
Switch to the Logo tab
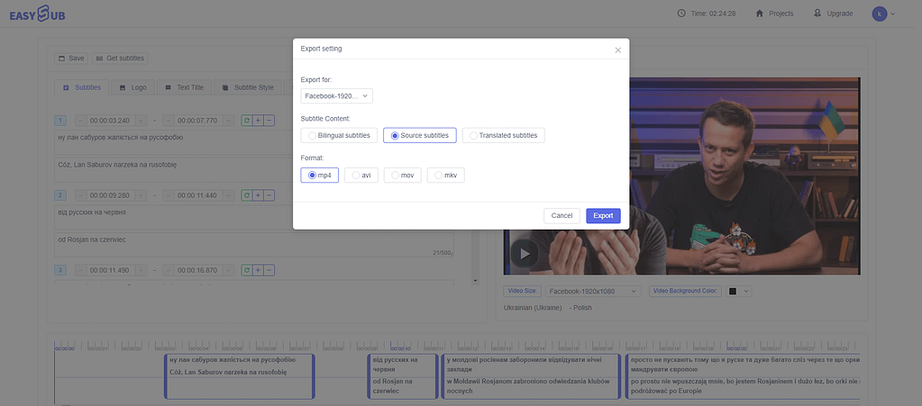[x=132, y=87]
